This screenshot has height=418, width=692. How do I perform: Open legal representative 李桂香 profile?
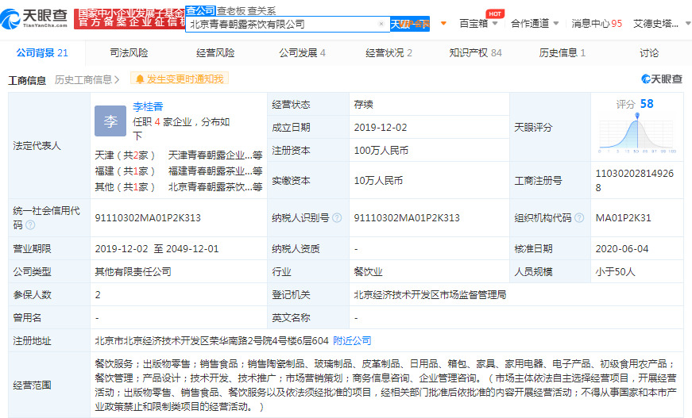point(148,106)
